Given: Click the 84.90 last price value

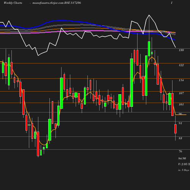Looking at the screenshot, I should point(182,158).
